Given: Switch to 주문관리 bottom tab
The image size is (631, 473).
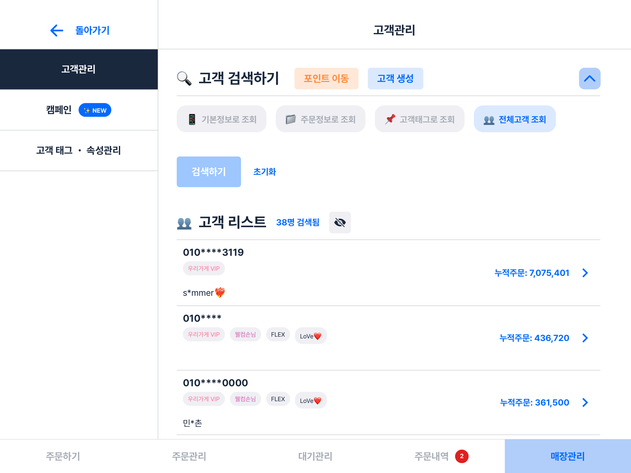Looking at the screenshot, I should coord(189,456).
